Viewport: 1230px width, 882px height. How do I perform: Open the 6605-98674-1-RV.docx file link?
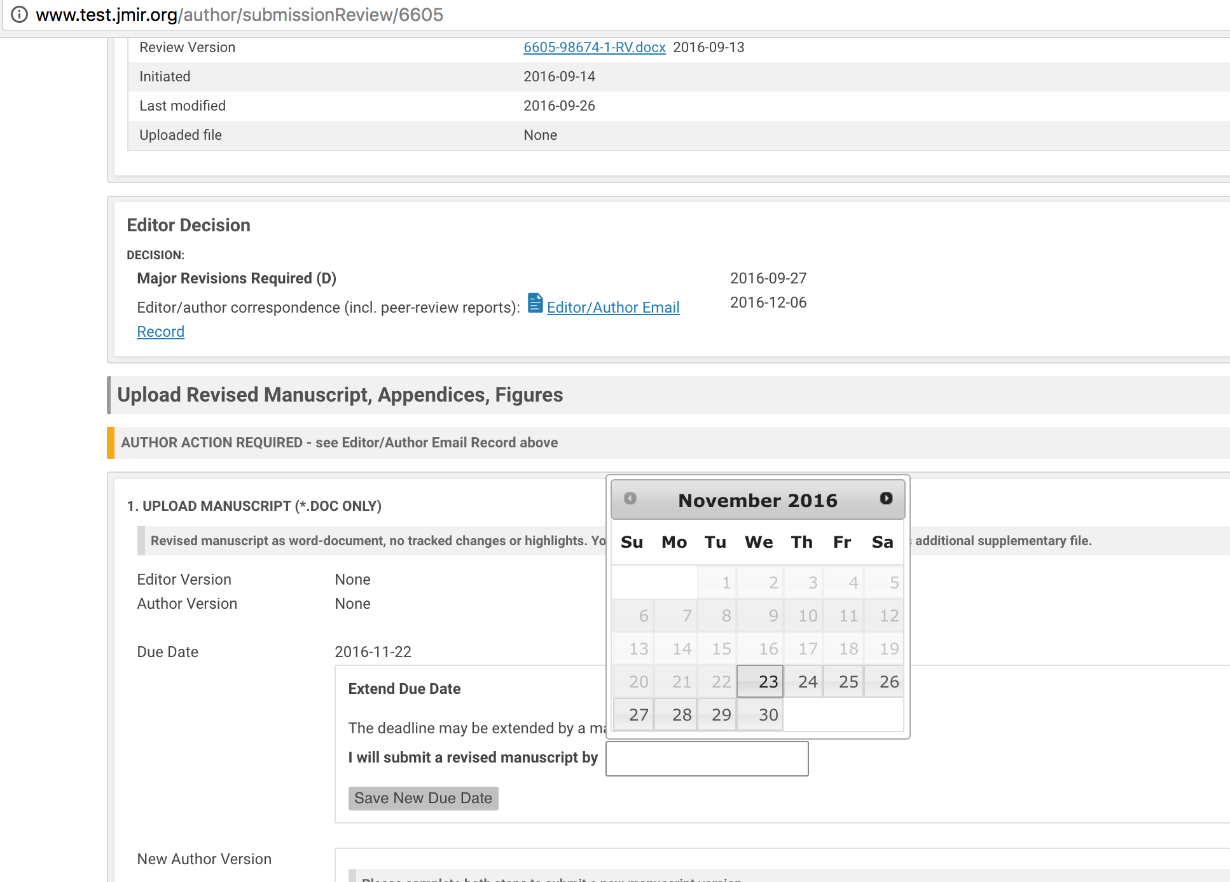pyautogui.click(x=594, y=48)
